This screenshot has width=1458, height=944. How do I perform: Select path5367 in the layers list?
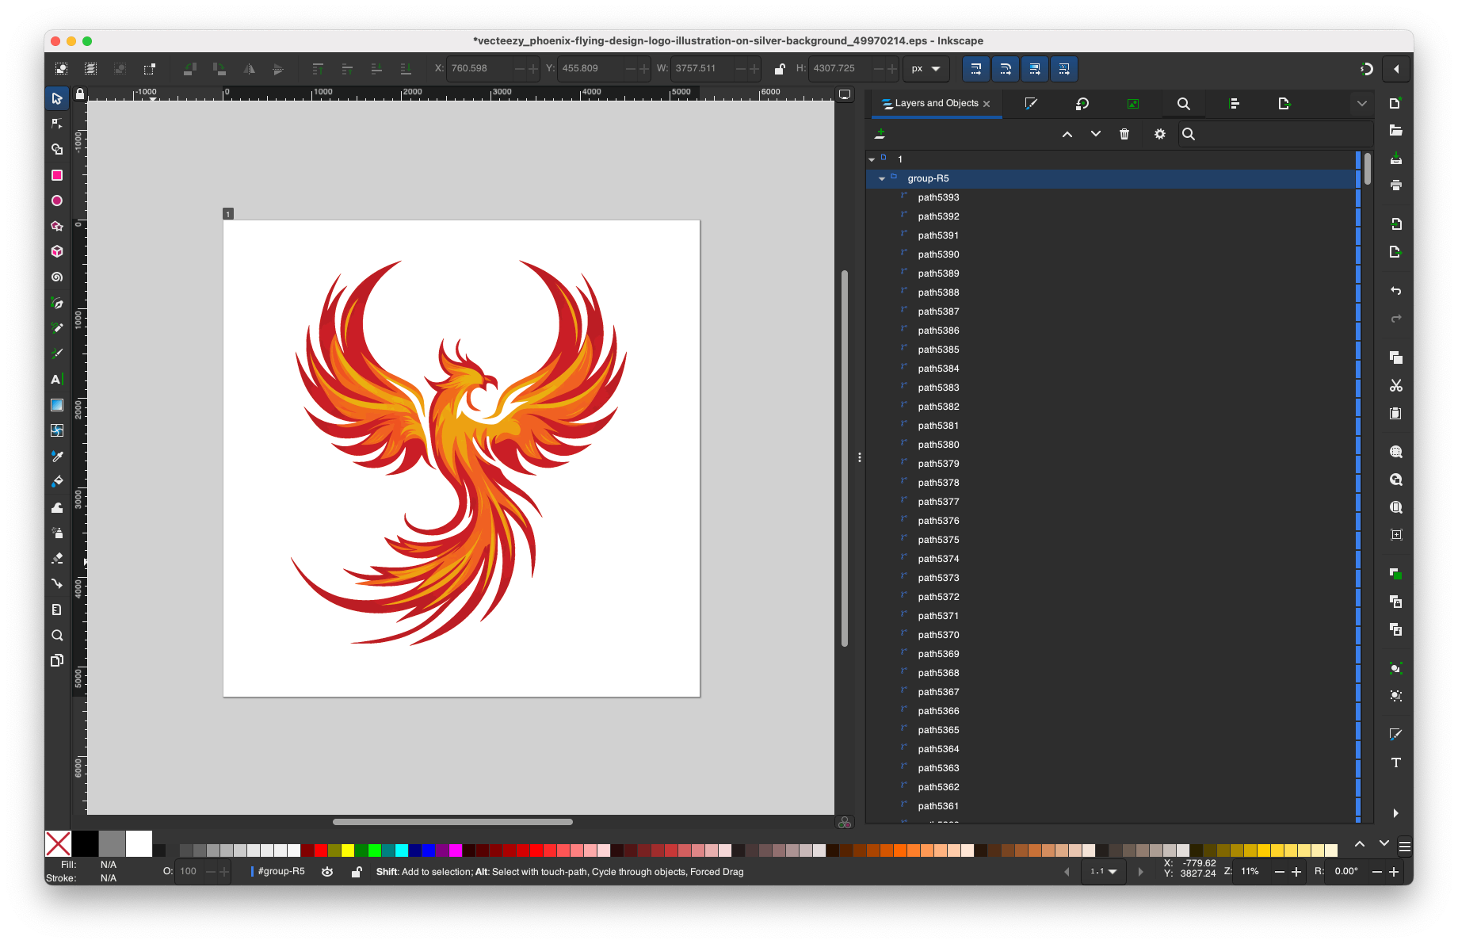click(x=938, y=692)
